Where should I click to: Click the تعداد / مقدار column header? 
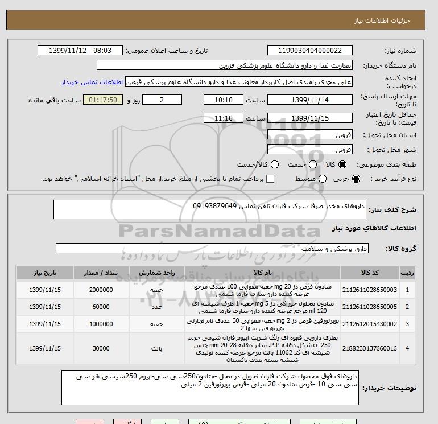pos(101,273)
